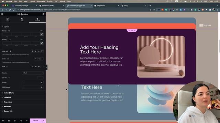
Task: Click the Z-Index responsive device icon
Action: [x=9, y=78]
